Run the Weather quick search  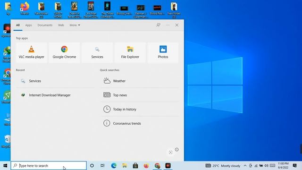pos(140,81)
